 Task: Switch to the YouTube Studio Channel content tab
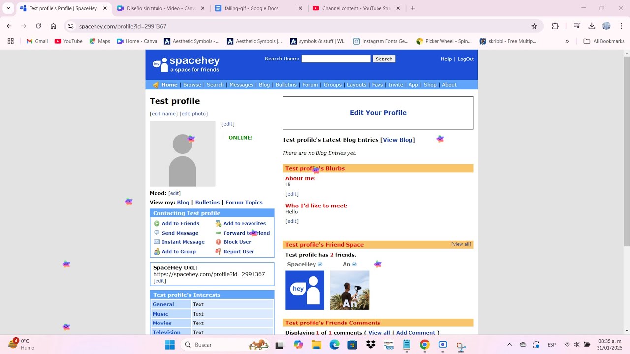356,8
